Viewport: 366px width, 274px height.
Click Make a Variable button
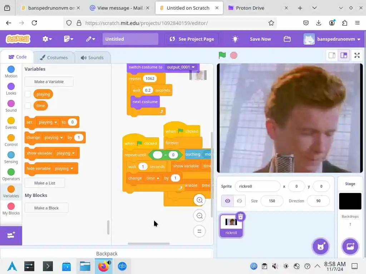pos(49,82)
